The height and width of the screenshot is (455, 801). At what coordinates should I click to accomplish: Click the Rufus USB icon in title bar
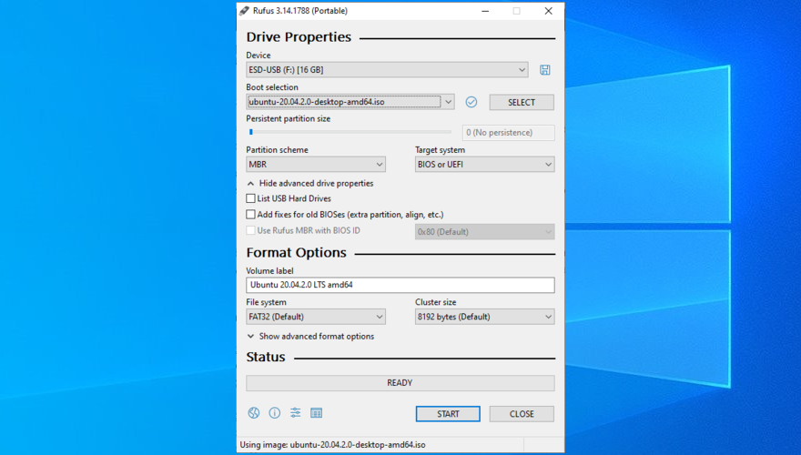(246, 11)
